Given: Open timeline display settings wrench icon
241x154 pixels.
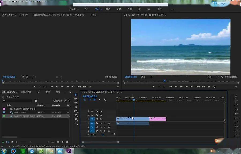Looking at the screenshot, I should click(105, 100).
